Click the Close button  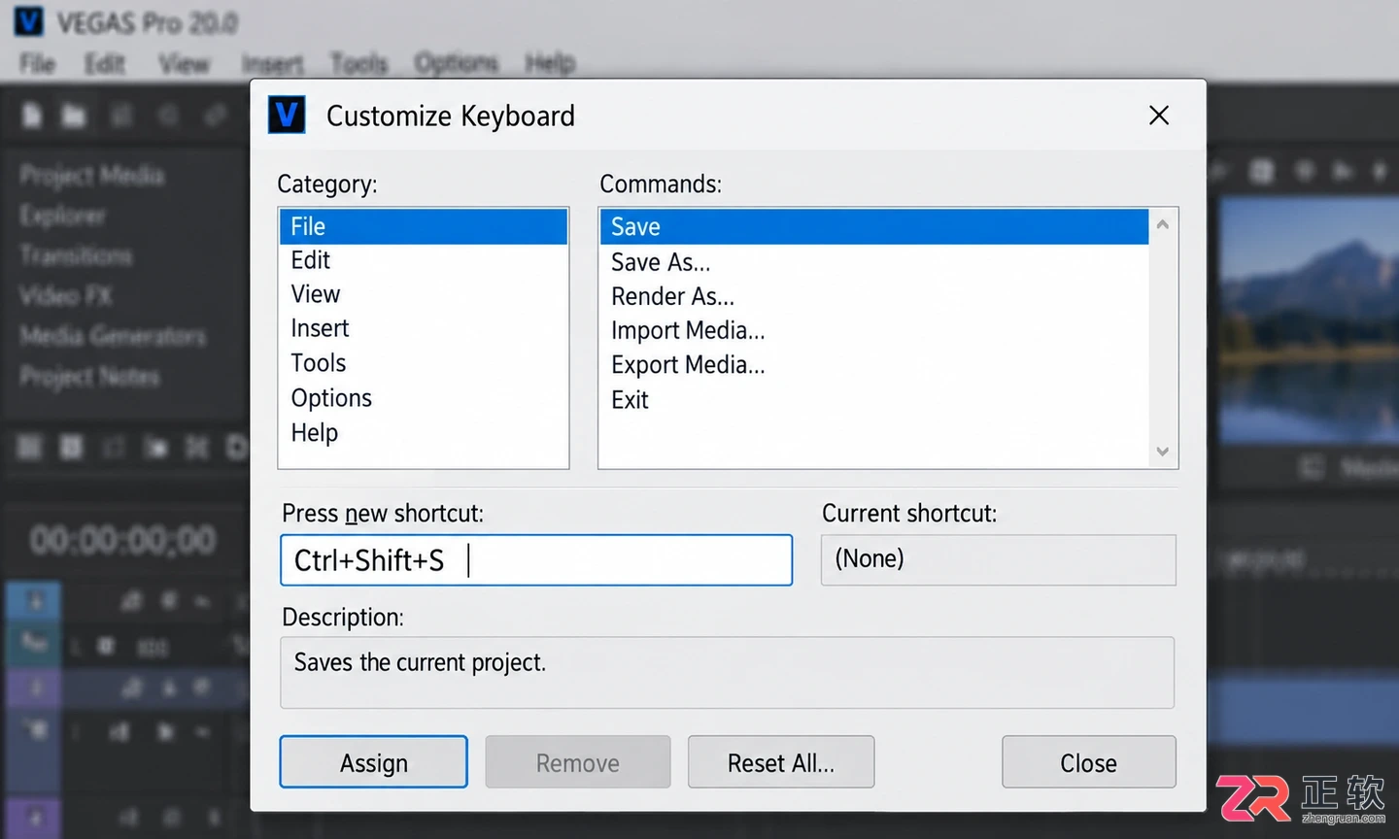1088,762
